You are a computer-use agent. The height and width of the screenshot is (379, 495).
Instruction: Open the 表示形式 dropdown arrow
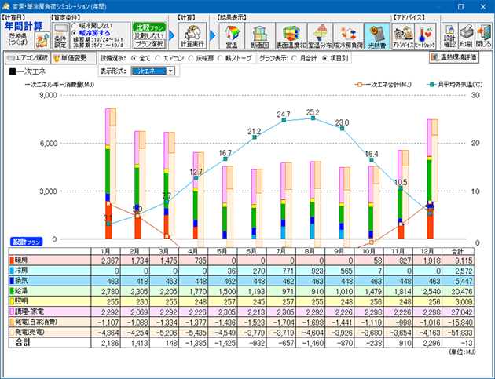click(x=170, y=71)
